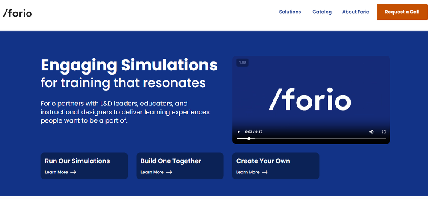Click the 1.00 playback speed badge
This screenshot has height=199, width=428.
(x=242, y=62)
